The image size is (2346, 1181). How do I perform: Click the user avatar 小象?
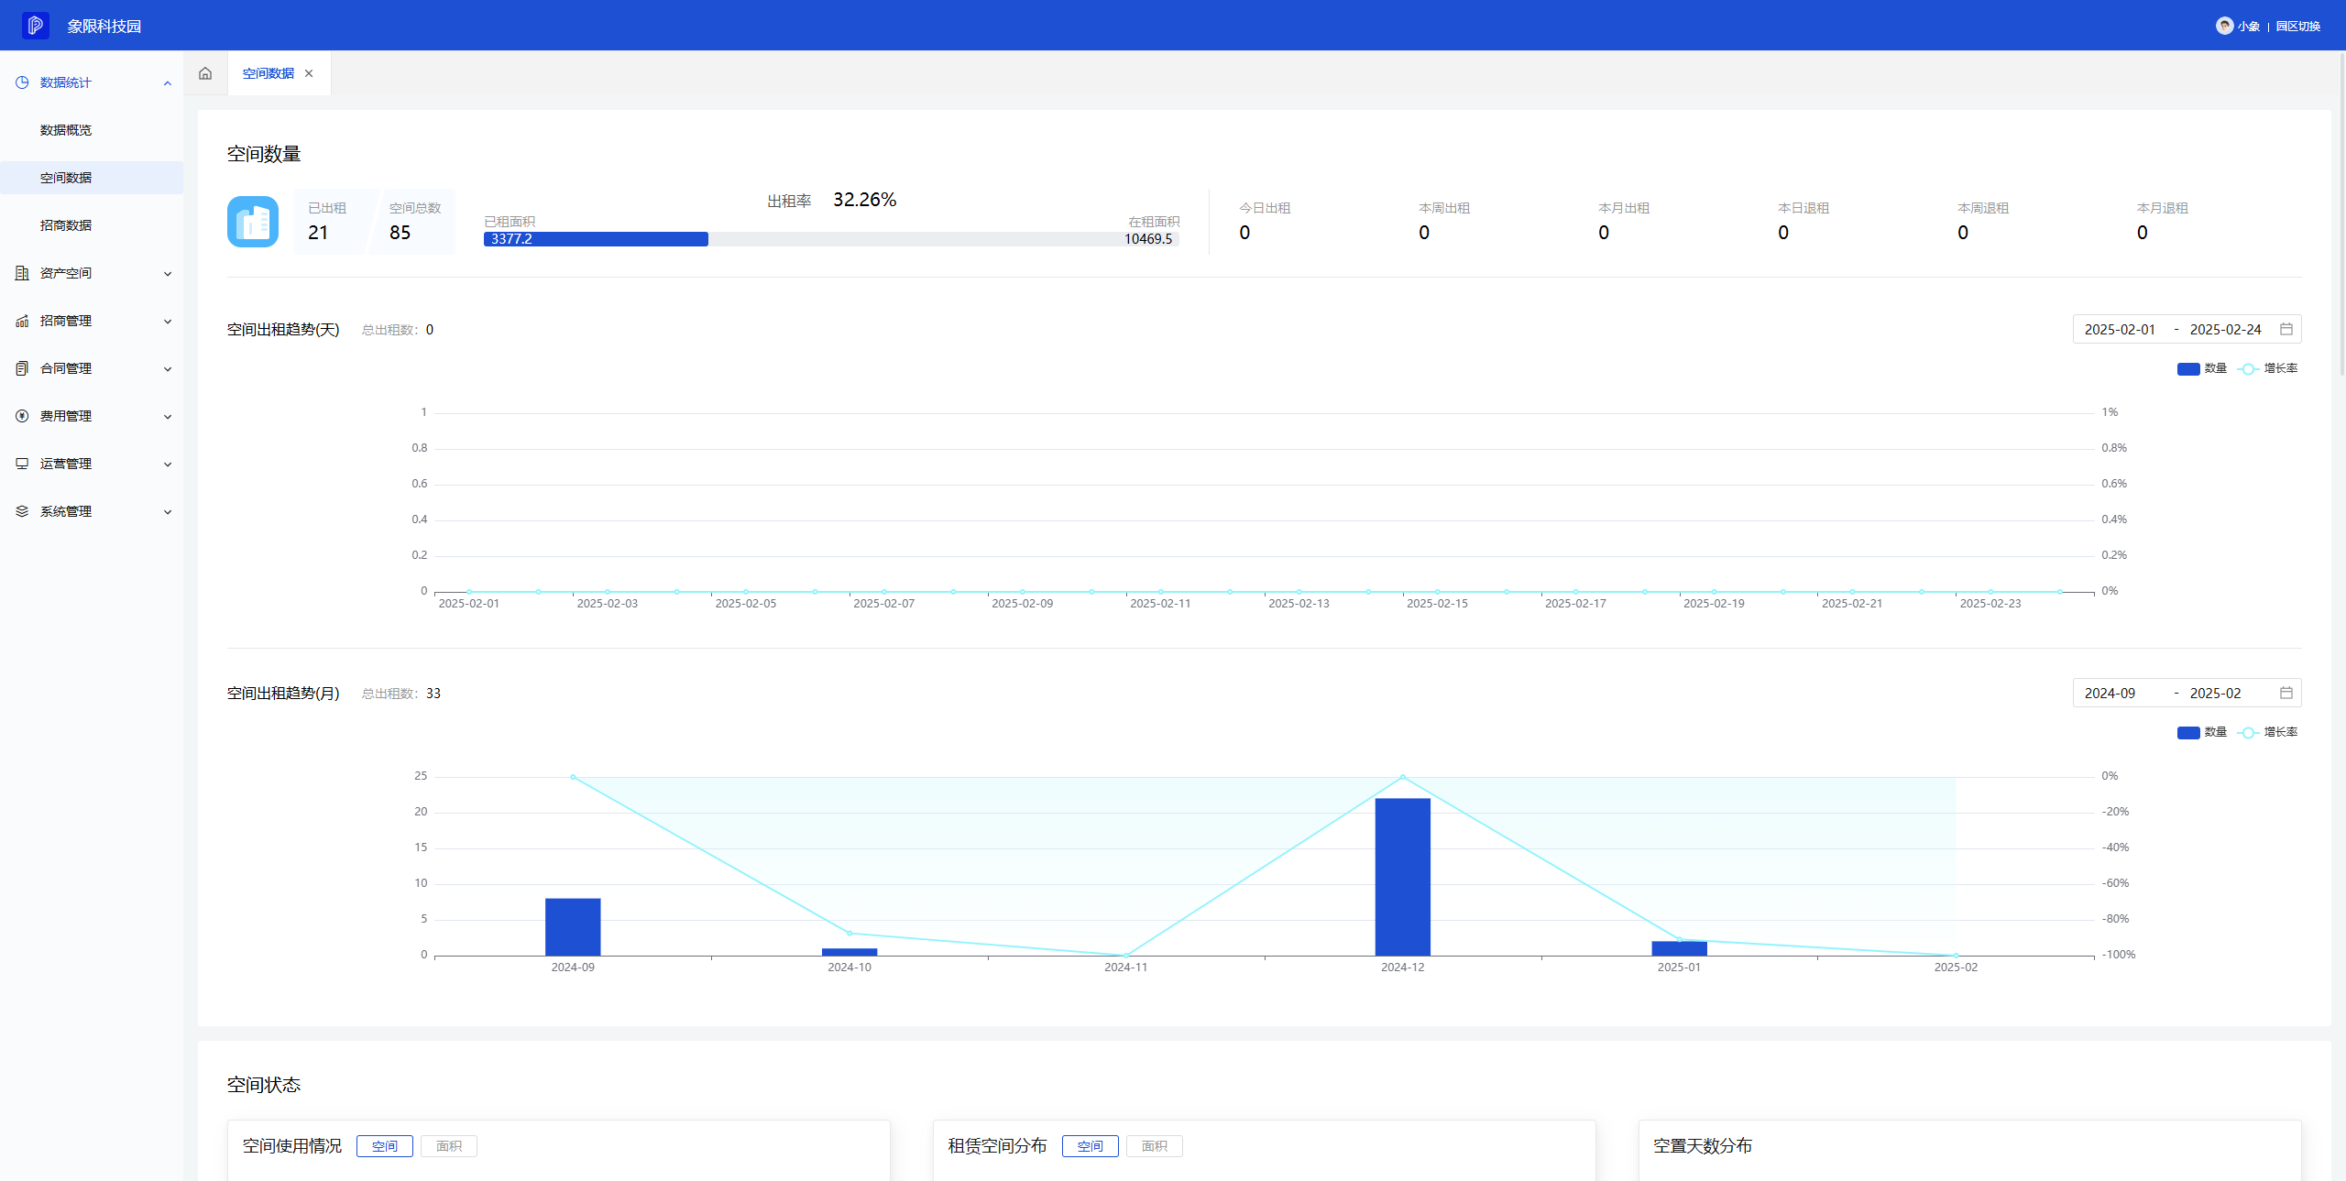point(2224,26)
